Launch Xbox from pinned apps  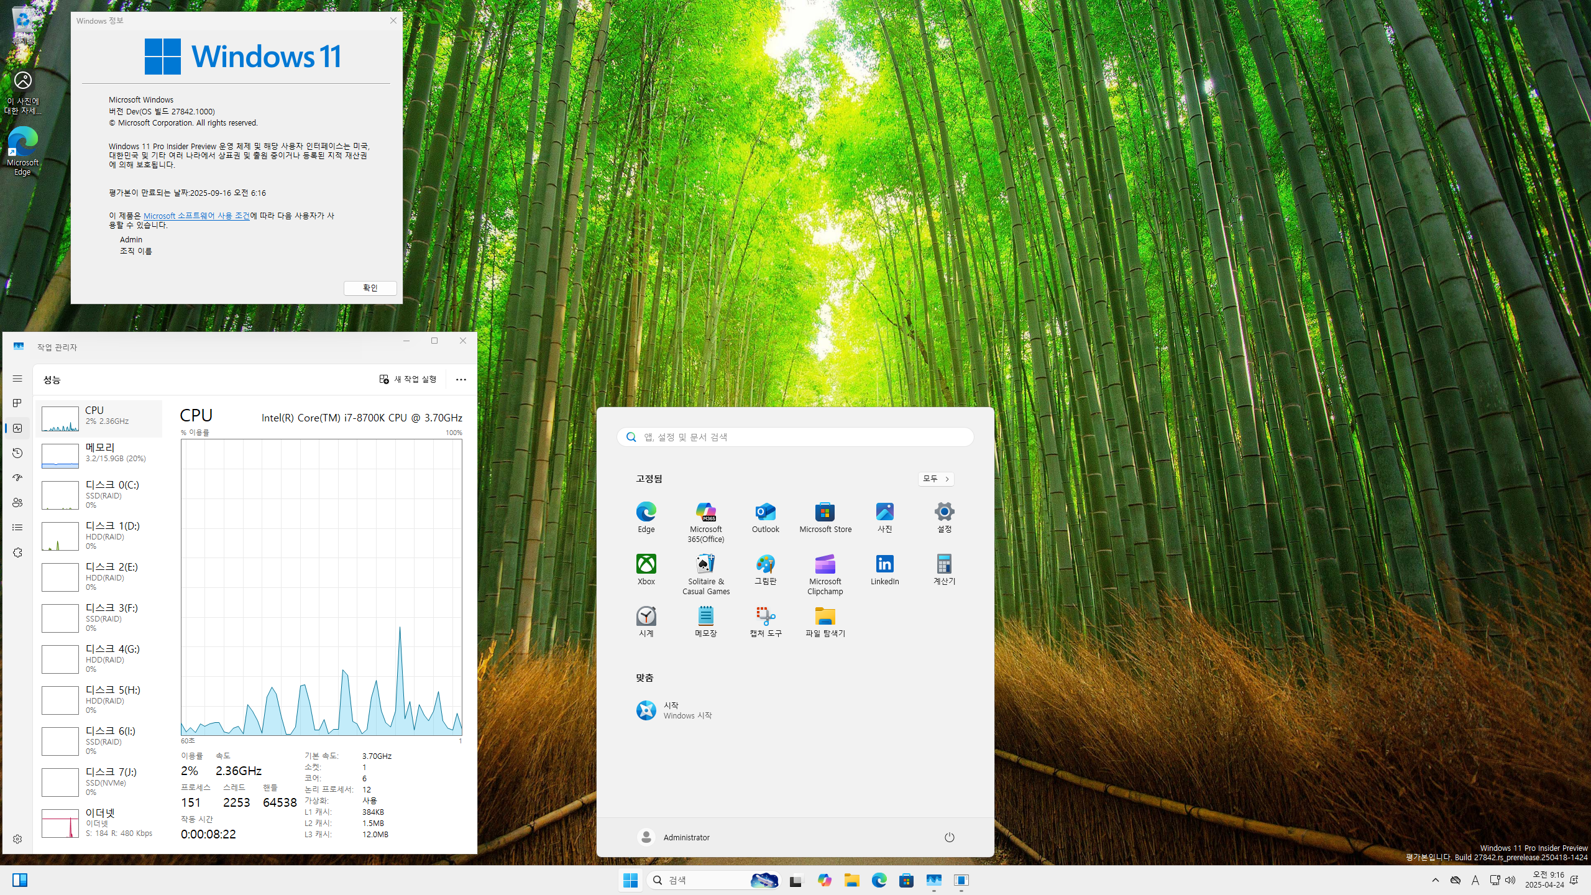(646, 569)
